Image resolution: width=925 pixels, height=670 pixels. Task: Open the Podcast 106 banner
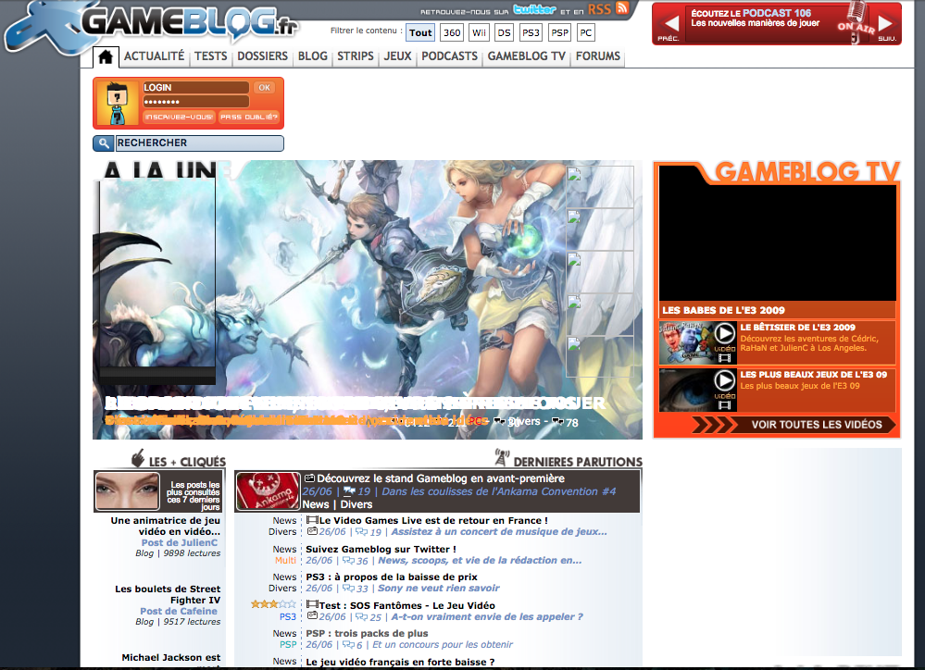[x=776, y=23]
